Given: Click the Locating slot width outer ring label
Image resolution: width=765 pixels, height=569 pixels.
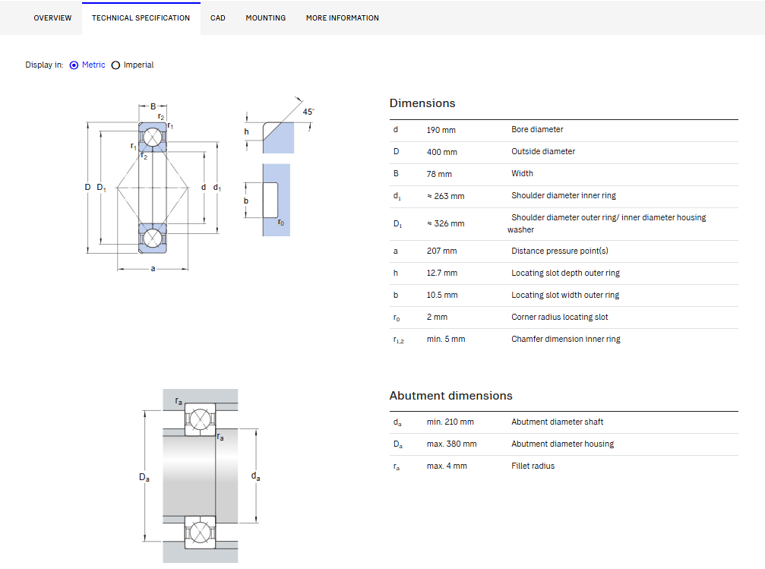Looking at the screenshot, I should click(x=565, y=295).
